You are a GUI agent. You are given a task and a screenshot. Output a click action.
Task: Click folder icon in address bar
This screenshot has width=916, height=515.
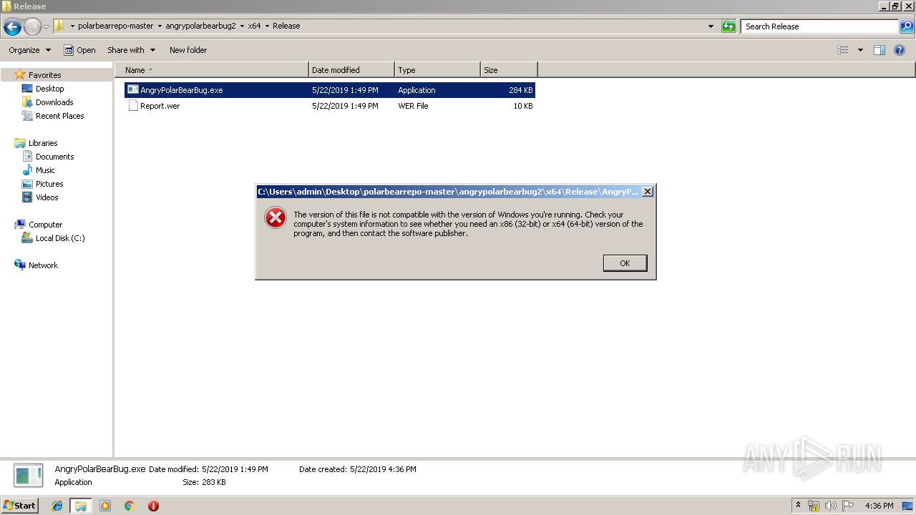pyautogui.click(x=59, y=26)
